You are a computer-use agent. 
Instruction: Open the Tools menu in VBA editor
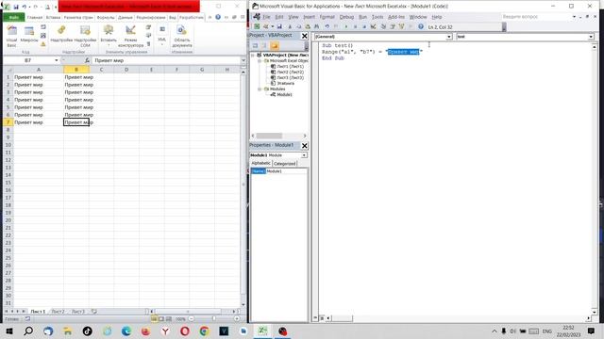377,17
